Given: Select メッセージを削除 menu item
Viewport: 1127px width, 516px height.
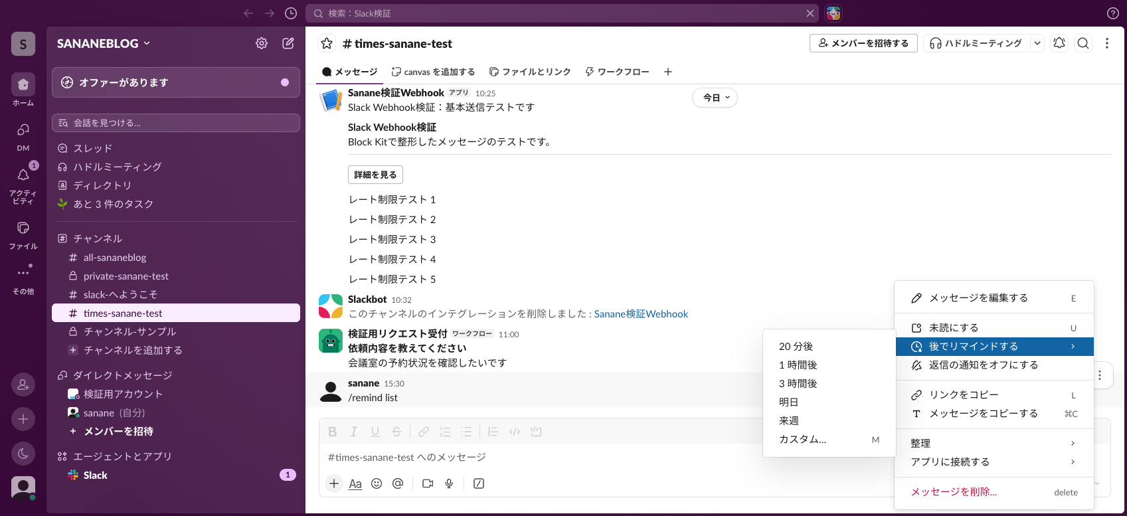Looking at the screenshot, I should click(x=994, y=492).
